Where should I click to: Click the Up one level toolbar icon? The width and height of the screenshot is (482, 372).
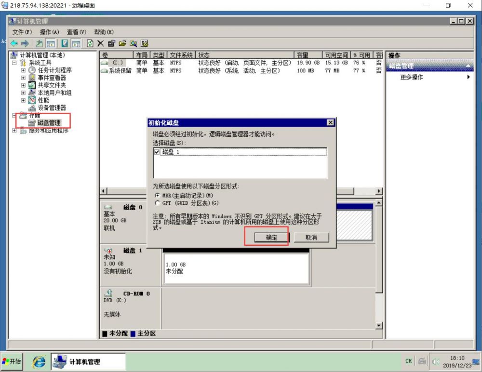click(x=40, y=43)
